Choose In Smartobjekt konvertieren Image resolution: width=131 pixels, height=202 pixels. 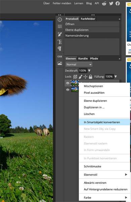point(104,122)
